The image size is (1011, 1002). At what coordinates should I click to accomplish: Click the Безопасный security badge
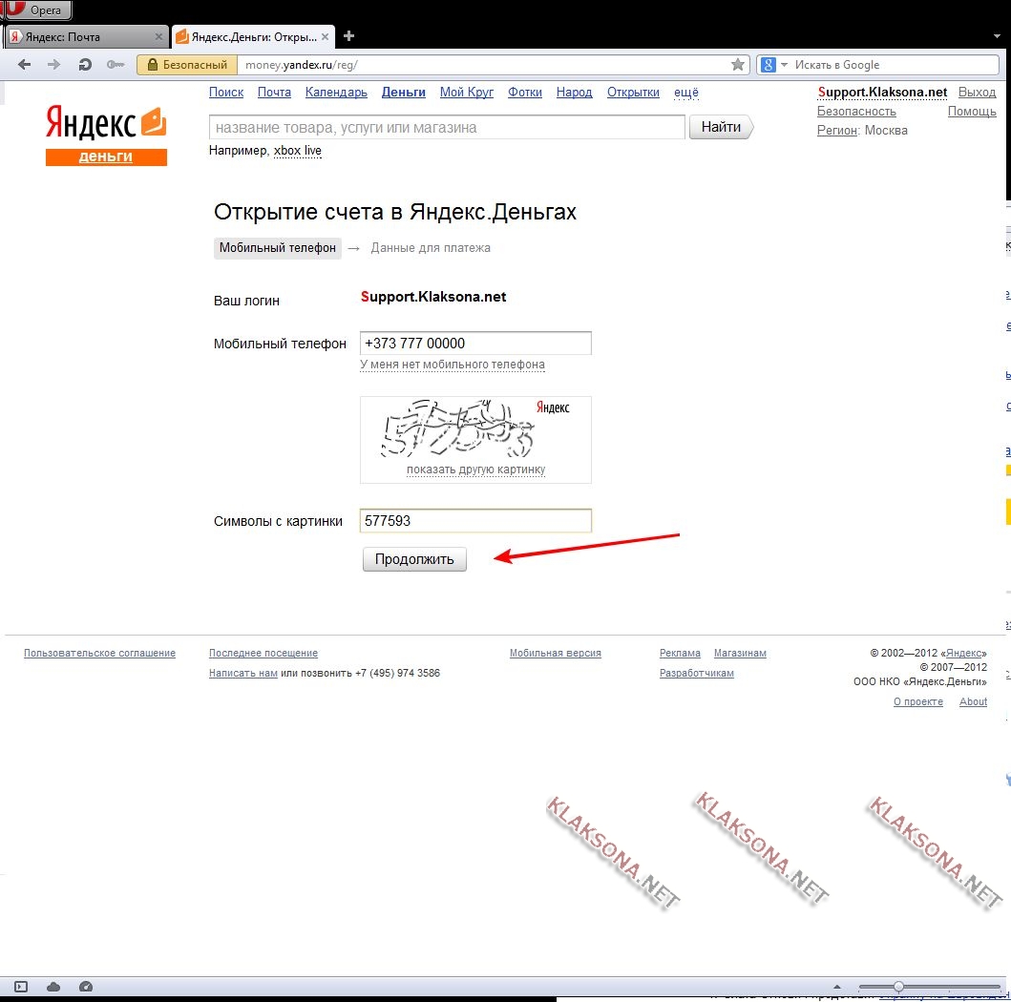pyautogui.click(x=187, y=65)
